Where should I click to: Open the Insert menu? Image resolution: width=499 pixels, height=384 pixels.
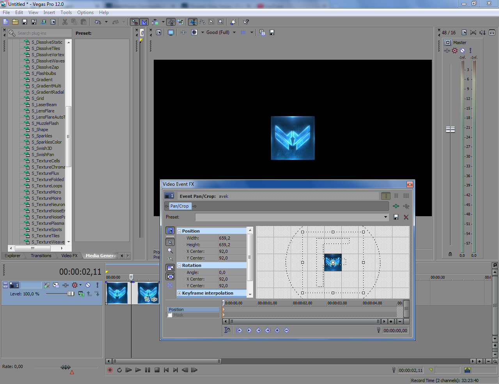pyautogui.click(x=49, y=12)
